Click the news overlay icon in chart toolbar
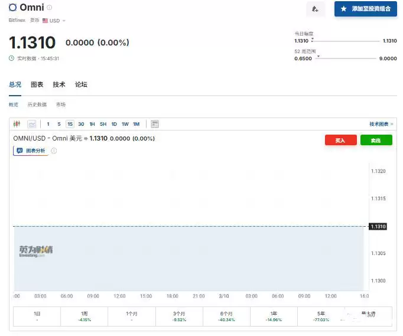The image size is (403, 336). click(x=155, y=124)
